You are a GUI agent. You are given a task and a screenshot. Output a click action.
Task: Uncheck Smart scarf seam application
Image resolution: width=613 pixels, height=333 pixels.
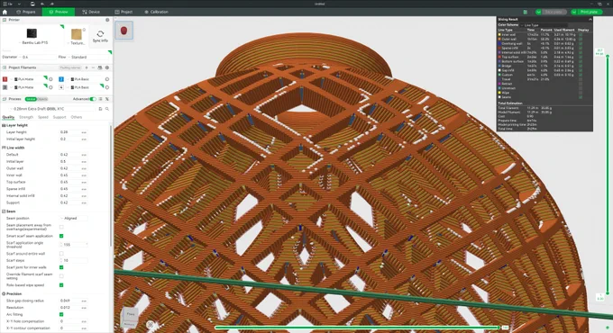(61, 236)
